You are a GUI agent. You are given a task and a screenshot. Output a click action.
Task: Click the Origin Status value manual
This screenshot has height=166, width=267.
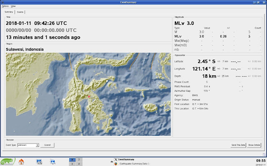click(196, 100)
